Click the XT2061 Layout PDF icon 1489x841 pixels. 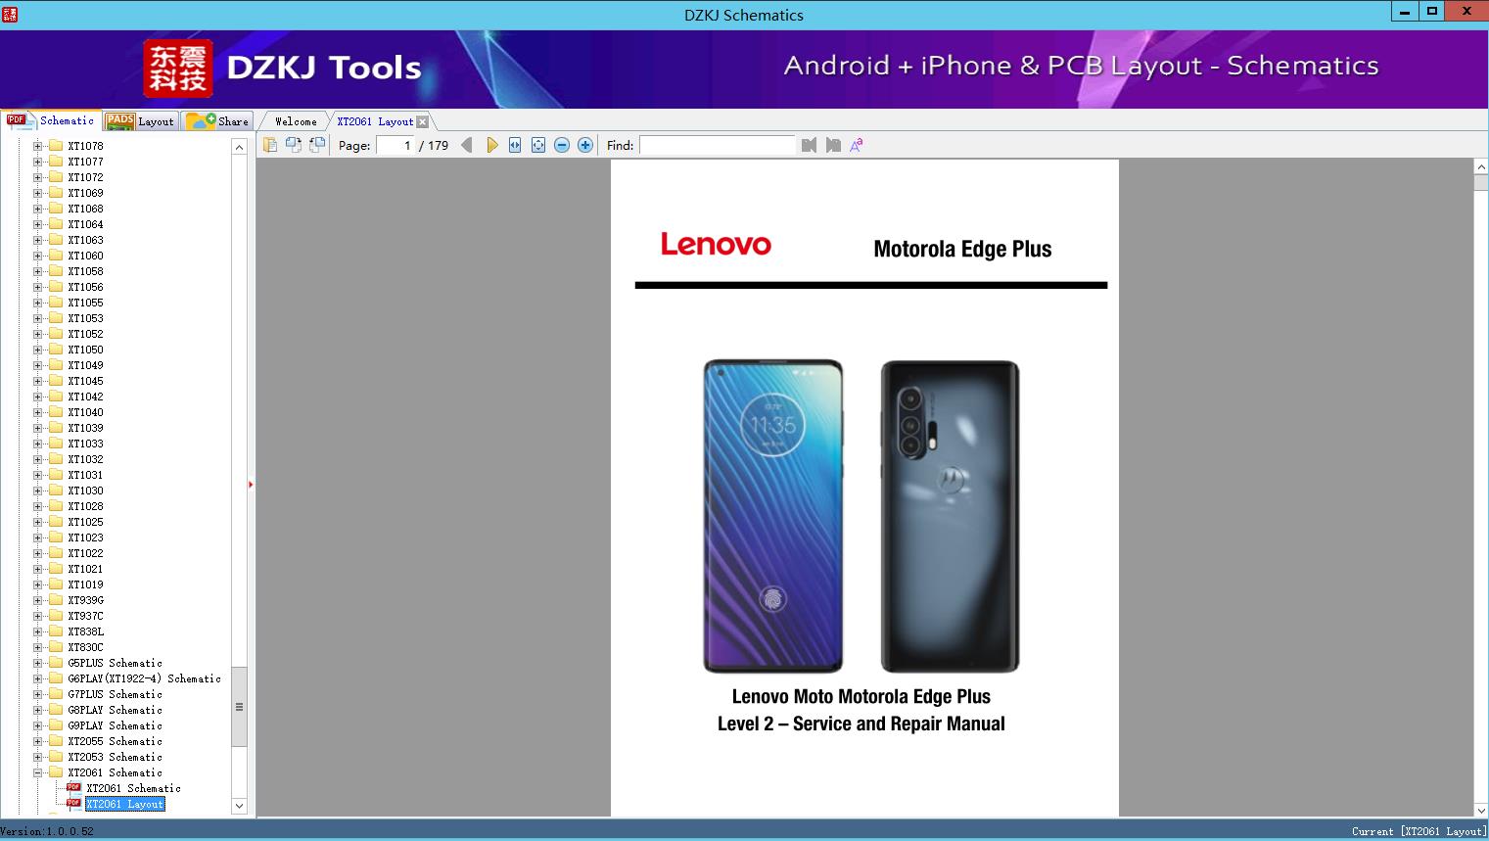[73, 803]
